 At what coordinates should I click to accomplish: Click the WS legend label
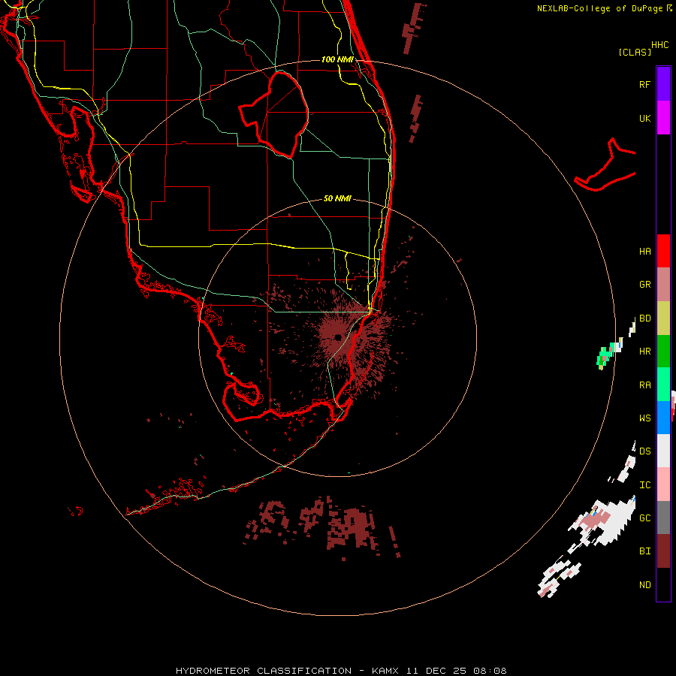(x=644, y=418)
